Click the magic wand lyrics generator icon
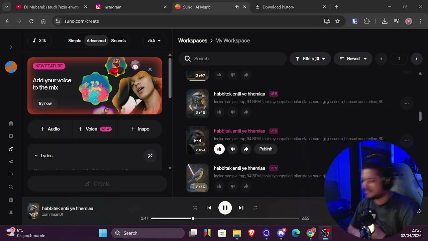This screenshot has width=428, height=241. 150,156
